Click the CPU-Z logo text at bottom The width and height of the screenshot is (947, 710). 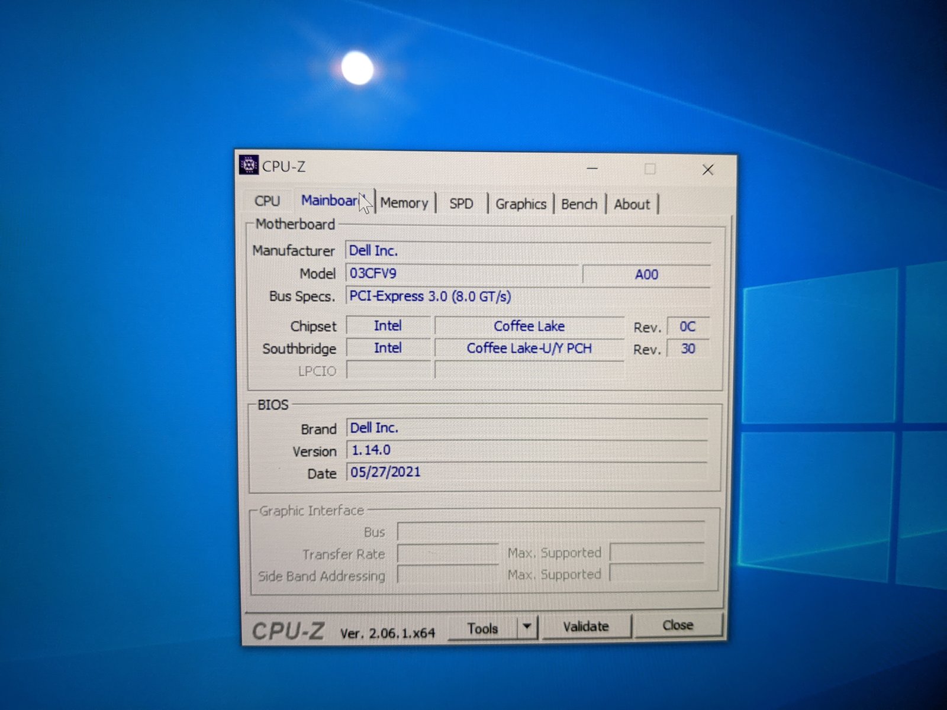(288, 631)
